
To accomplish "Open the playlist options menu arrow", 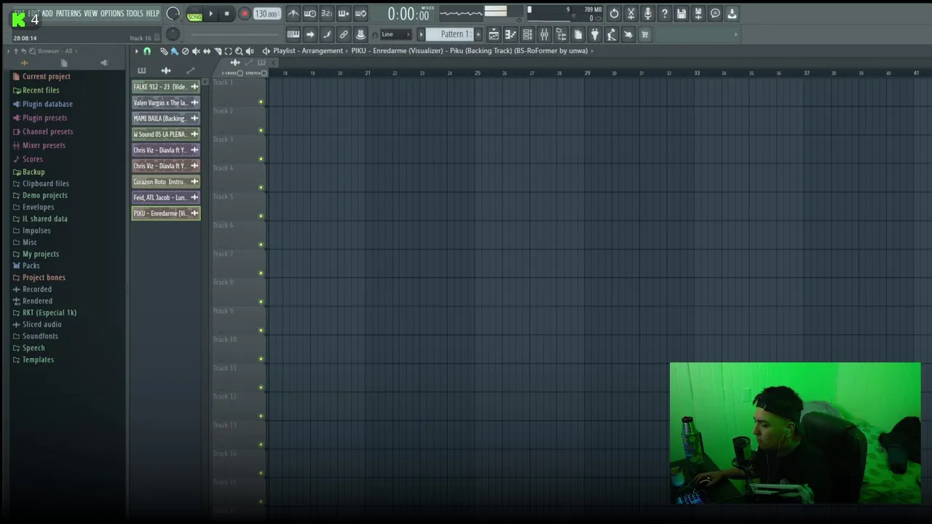I will pos(136,51).
